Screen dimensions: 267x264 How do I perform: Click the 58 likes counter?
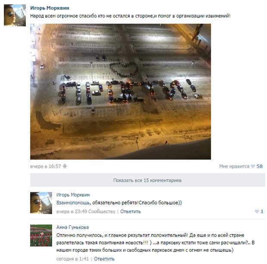tap(260, 166)
